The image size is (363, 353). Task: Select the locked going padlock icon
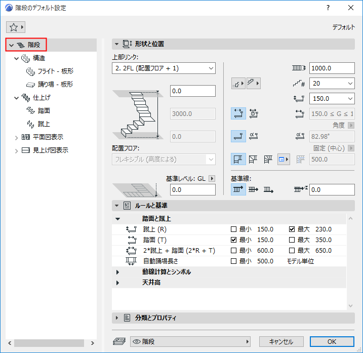(254, 113)
